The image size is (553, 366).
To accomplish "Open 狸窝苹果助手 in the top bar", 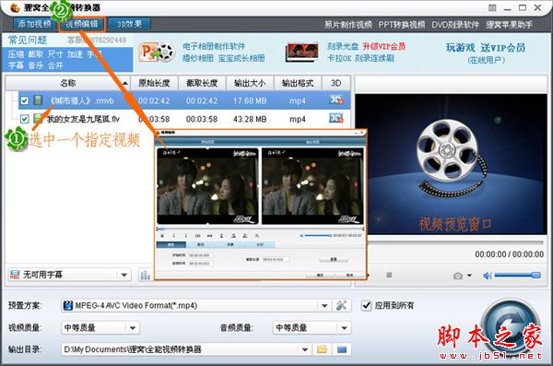I will (510, 25).
